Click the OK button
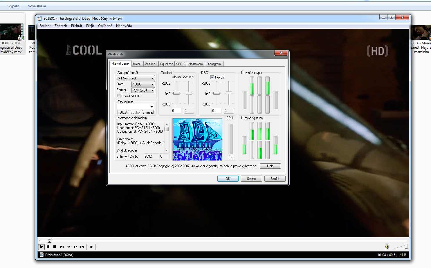 (x=228, y=179)
